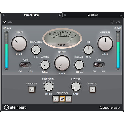Click the RELEASE knob
This screenshot has height=124, width=124.
(79, 65)
